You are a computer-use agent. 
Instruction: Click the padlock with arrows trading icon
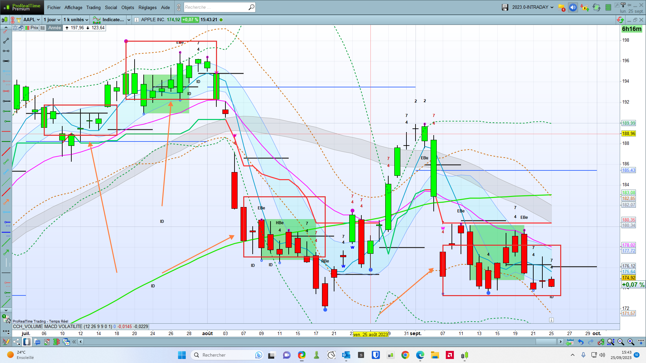[585, 7]
